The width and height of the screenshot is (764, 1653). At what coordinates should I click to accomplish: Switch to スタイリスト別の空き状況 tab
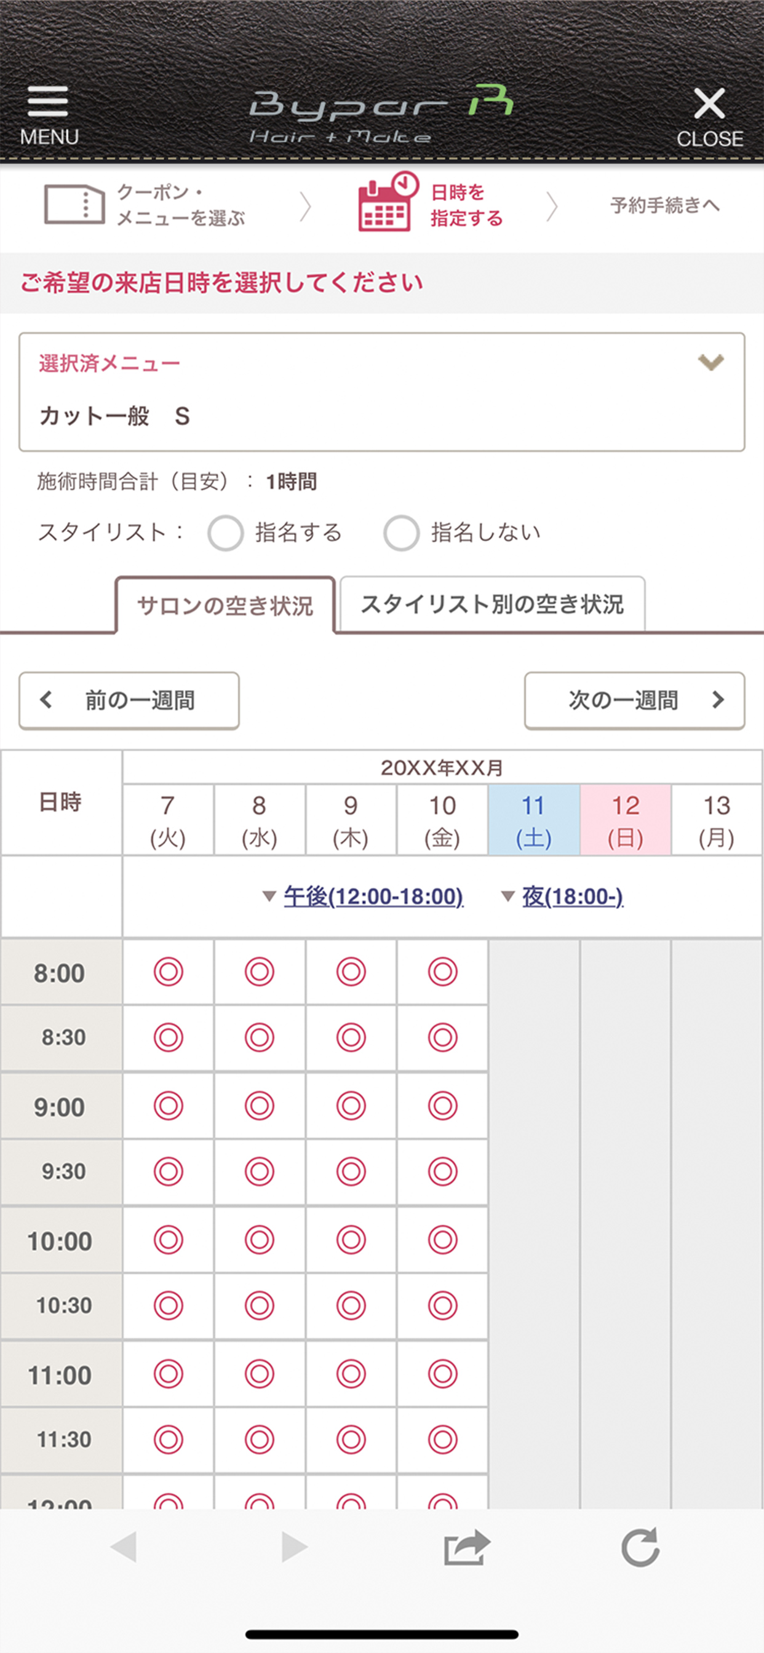pyautogui.click(x=491, y=605)
